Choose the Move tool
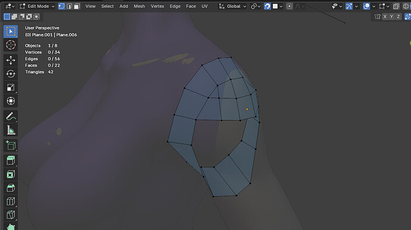Screen dimensions: 411x230 pyautogui.click(x=11, y=60)
